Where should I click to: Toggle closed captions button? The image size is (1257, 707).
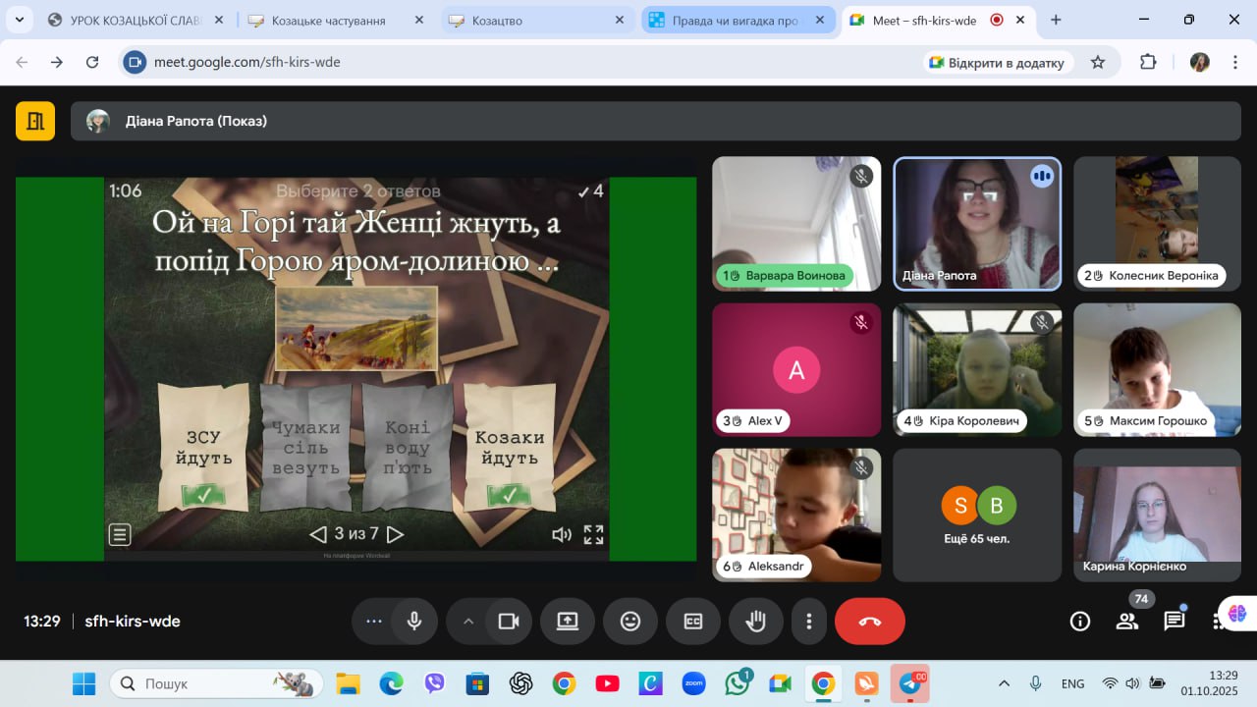click(x=692, y=622)
